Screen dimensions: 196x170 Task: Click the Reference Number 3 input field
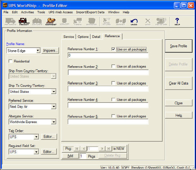[x=108, y=89]
